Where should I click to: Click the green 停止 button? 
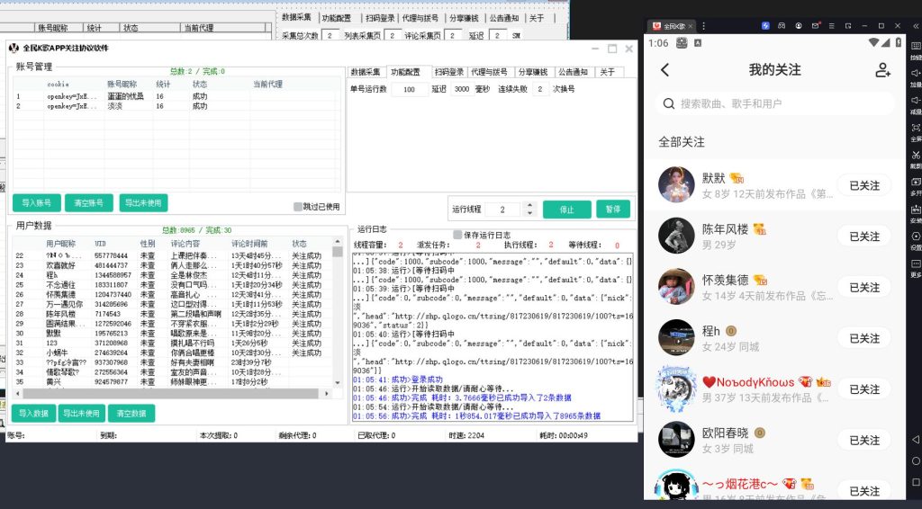click(566, 210)
